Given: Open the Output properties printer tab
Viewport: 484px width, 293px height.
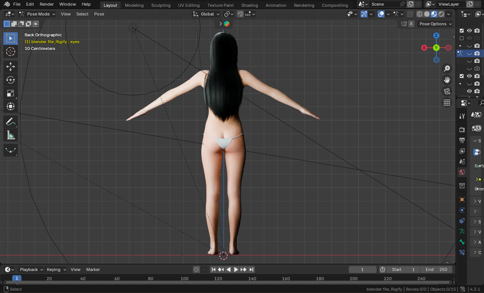Looking at the screenshot, I should click(x=462, y=140).
